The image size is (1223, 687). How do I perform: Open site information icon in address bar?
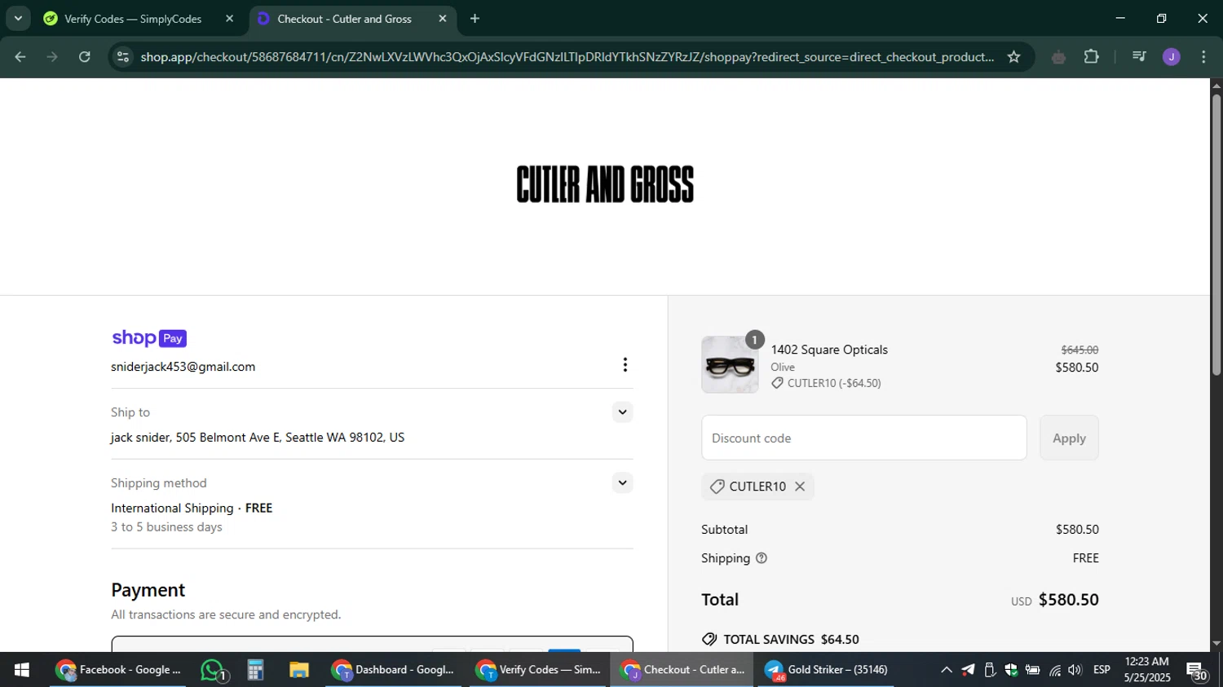123,57
